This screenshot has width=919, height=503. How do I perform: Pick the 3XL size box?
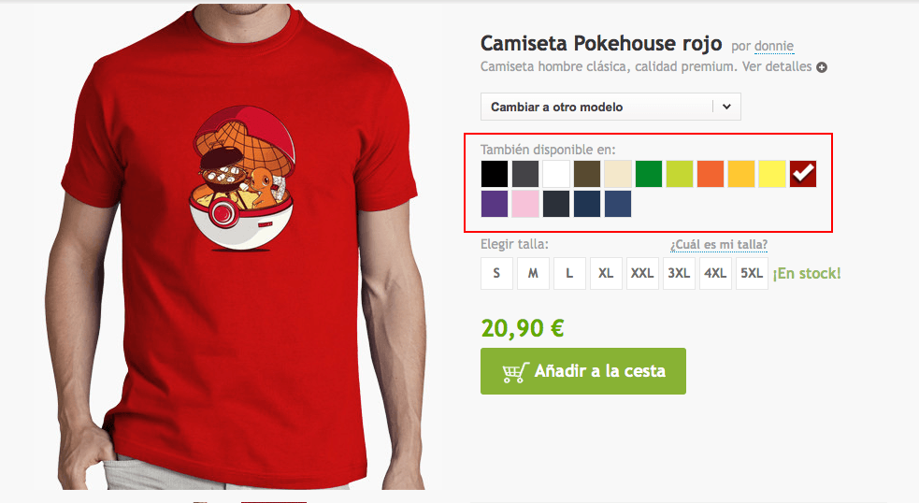tap(679, 273)
